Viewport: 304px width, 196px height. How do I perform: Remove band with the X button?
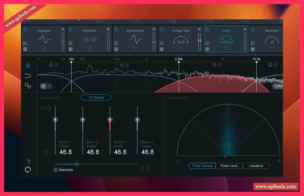[43, 86]
